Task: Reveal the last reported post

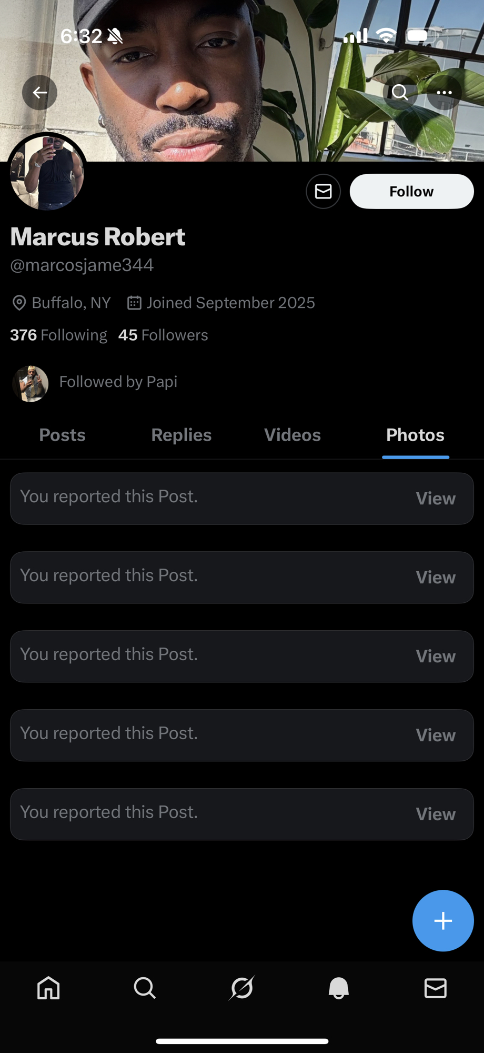Action: [436, 814]
